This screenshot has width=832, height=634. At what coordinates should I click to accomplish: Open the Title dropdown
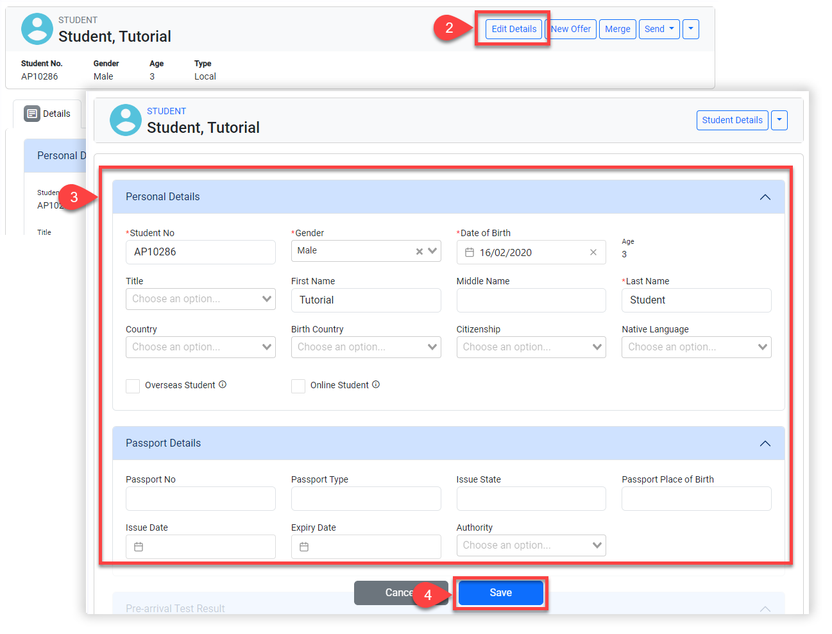tap(200, 299)
